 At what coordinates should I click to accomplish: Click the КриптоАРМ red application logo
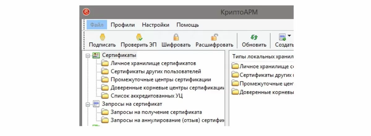click(x=86, y=12)
